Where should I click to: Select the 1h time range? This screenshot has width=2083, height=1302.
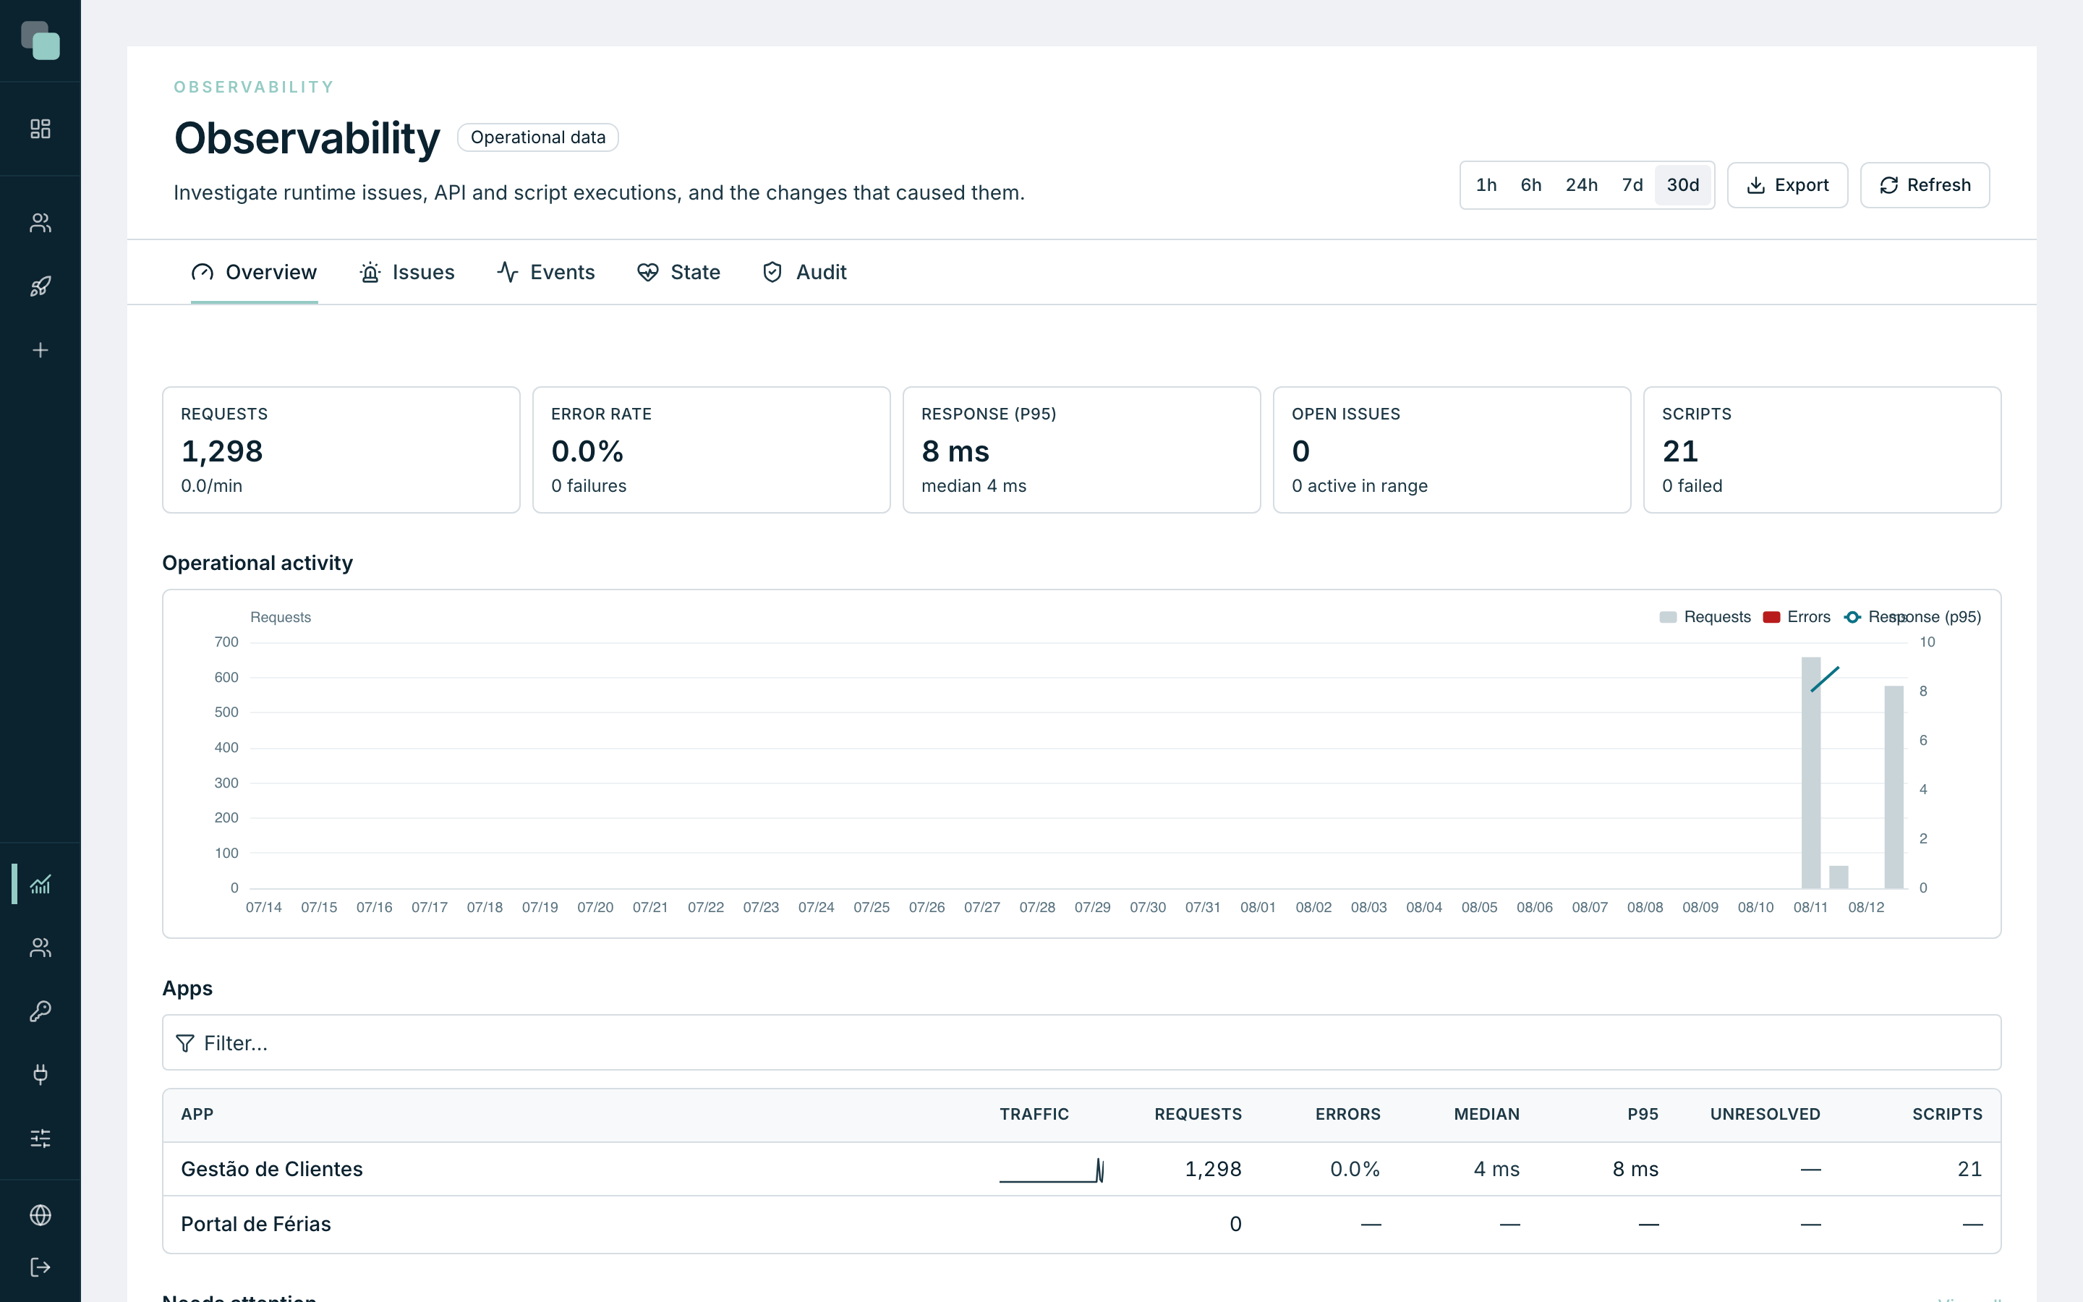[1486, 185]
